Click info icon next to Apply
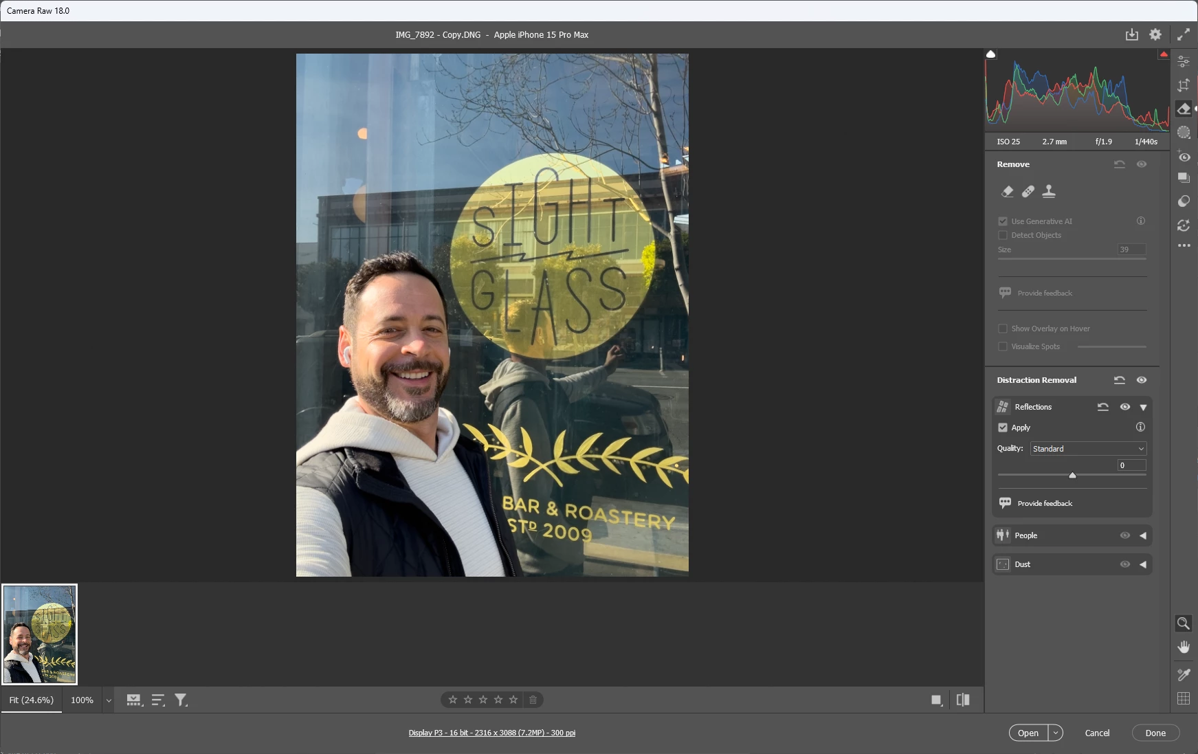The height and width of the screenshot is (754, 1198). point(1140,427)
